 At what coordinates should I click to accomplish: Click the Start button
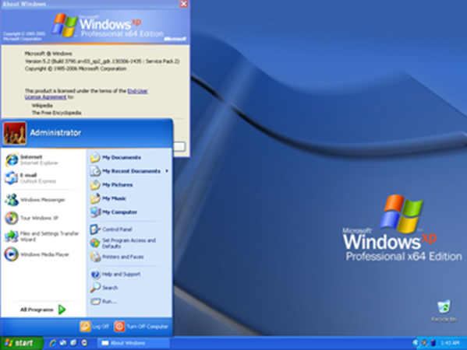(x=21, y=343)
